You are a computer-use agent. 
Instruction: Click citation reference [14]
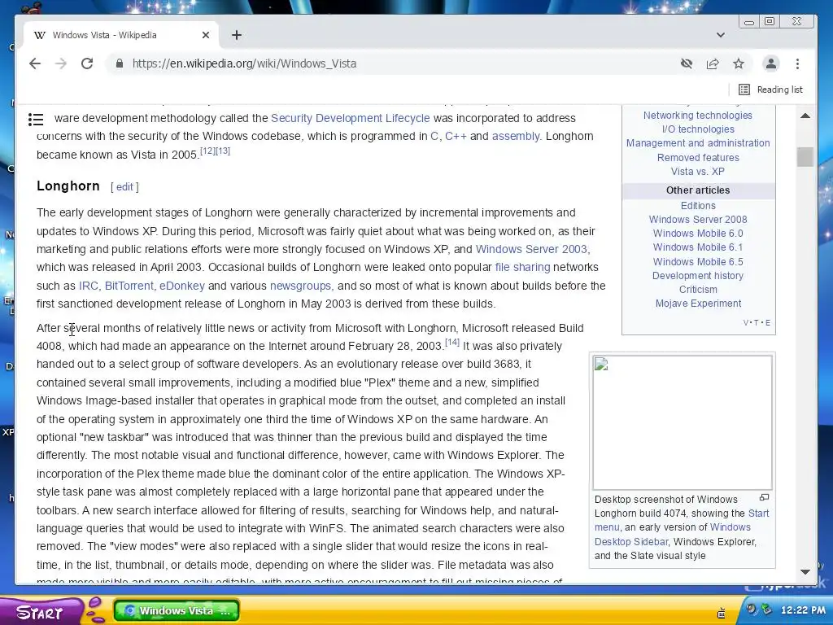[452, 342]
